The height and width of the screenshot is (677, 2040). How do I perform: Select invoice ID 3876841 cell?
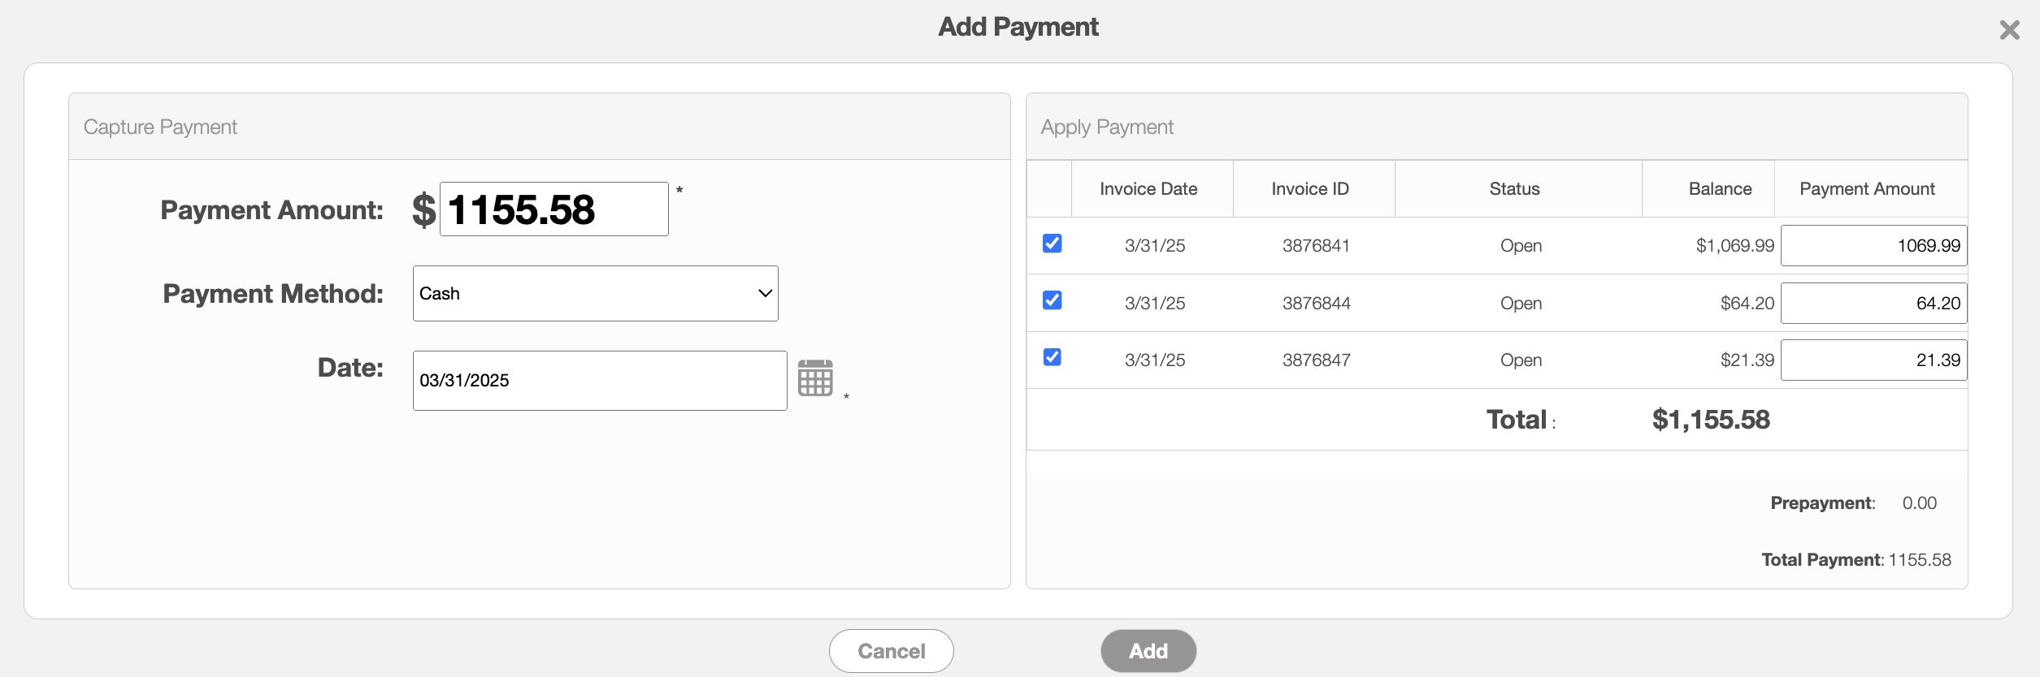[1316, 246]
